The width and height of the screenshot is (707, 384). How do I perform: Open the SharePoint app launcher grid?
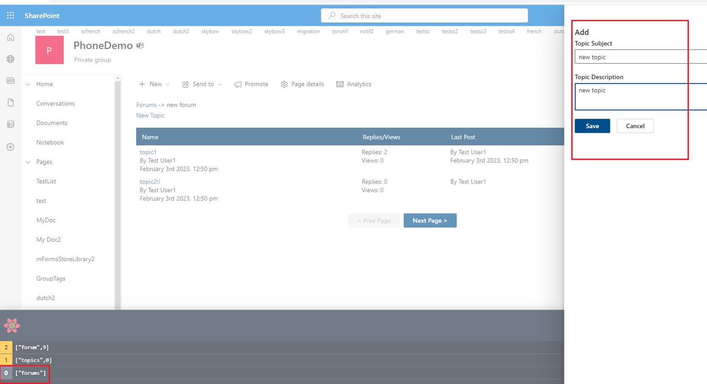[x=11, y=15]
